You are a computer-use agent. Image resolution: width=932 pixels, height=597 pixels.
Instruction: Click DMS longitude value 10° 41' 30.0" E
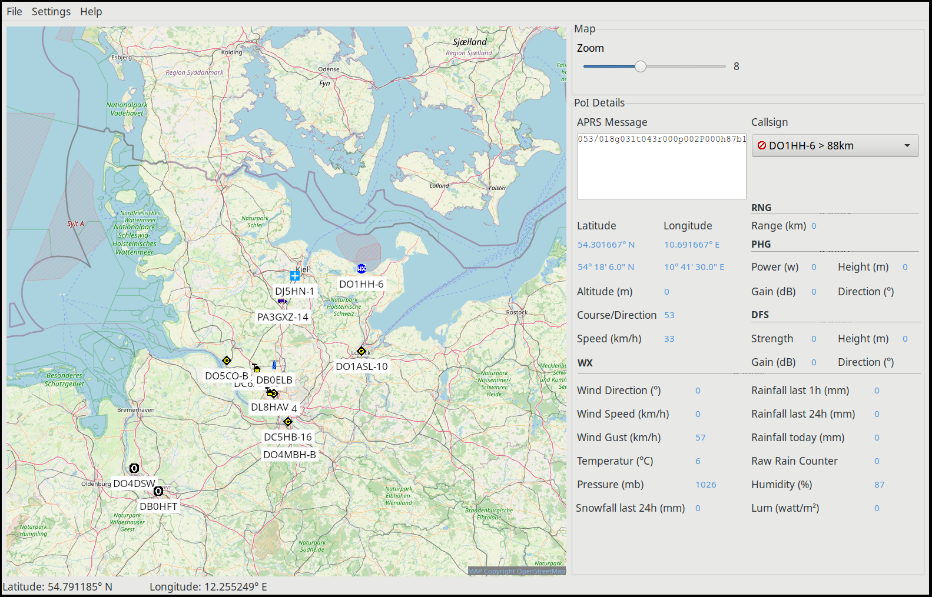[x=695, y=267]
